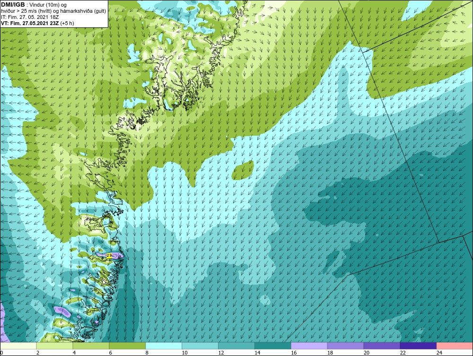Screen dimensions: 473x356
Task: Select the 16-18 m/s lavender swatch
Action: (309, 346)
